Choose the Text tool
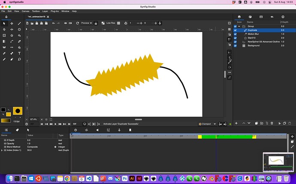This screenshot has height=184, width=296. 20,53
